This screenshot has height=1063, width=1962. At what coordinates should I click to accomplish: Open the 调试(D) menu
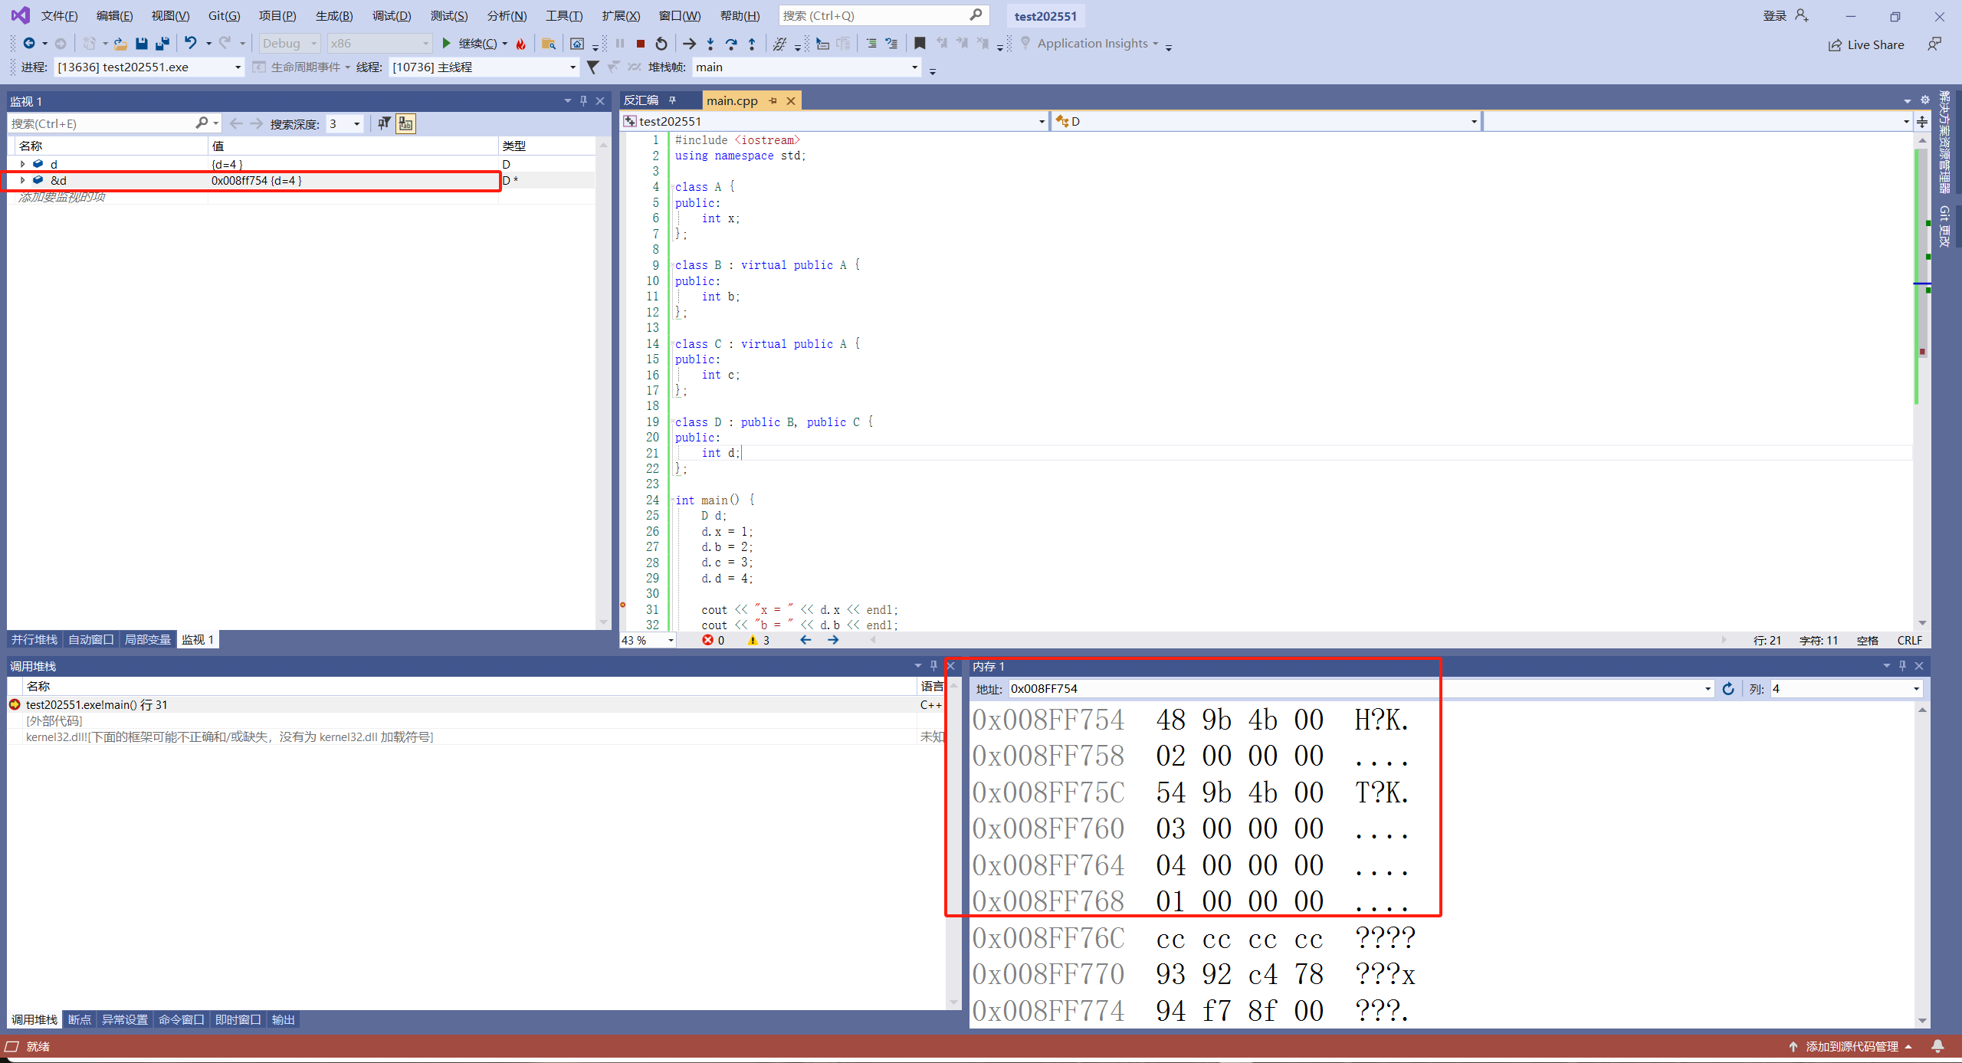[x=391, y=15]
